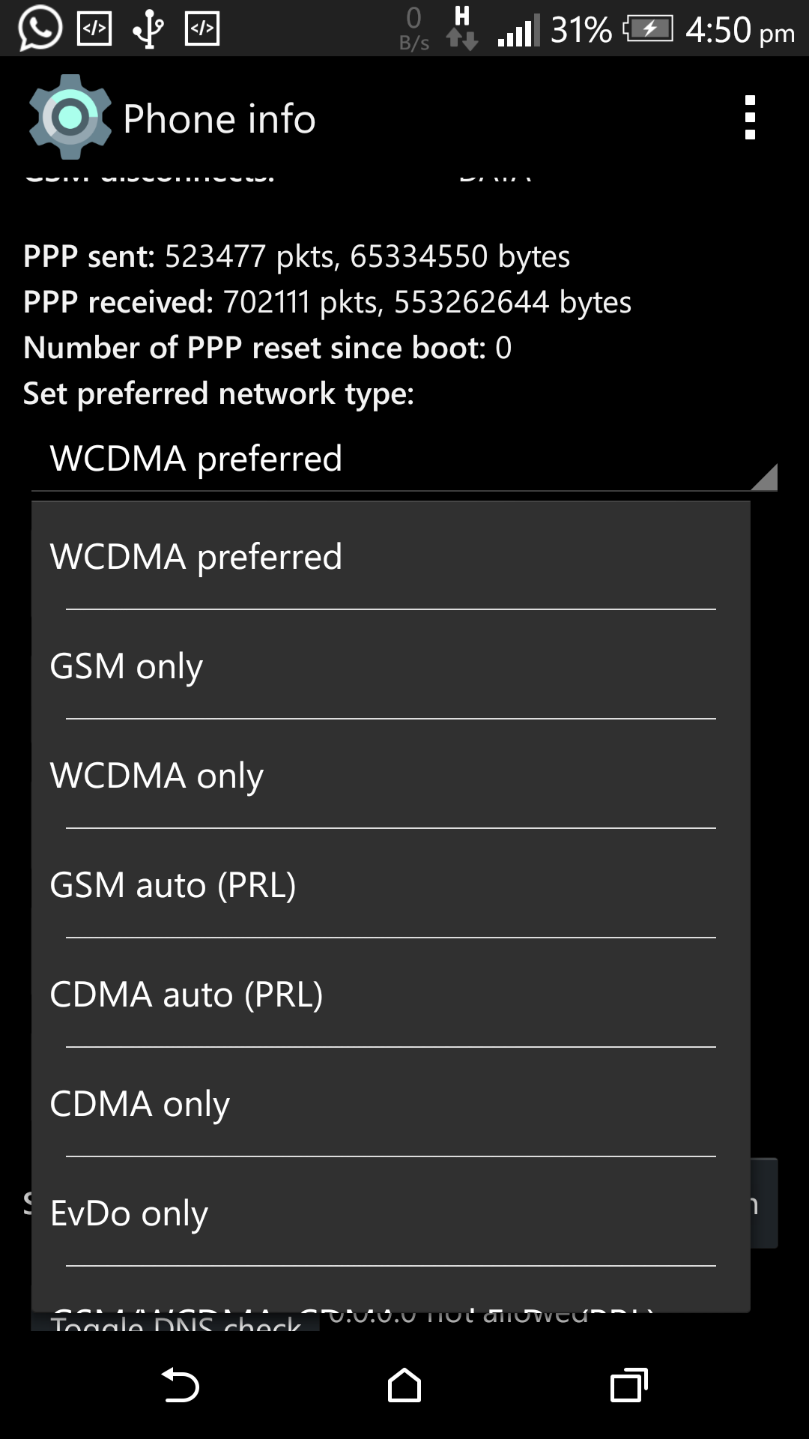Tap the WhatsApp notification icon

[40, 28]
